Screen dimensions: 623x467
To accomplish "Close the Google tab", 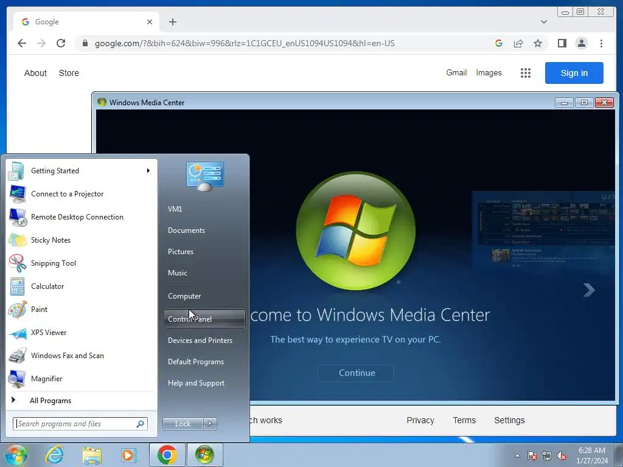I will click(x=150, y=22).
